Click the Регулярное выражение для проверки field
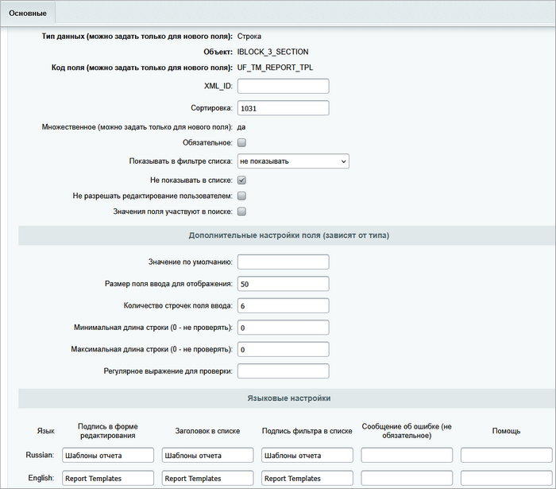Screen dimensions: 556x489 283,371
